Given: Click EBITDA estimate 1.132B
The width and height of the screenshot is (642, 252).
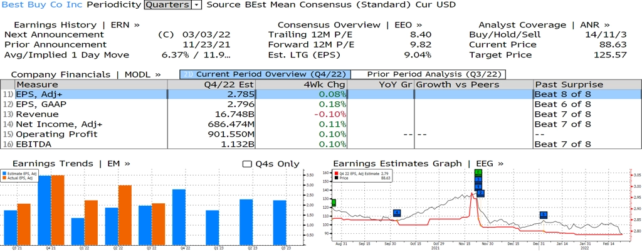Looking at the screenshot, I should pos(239,144).
